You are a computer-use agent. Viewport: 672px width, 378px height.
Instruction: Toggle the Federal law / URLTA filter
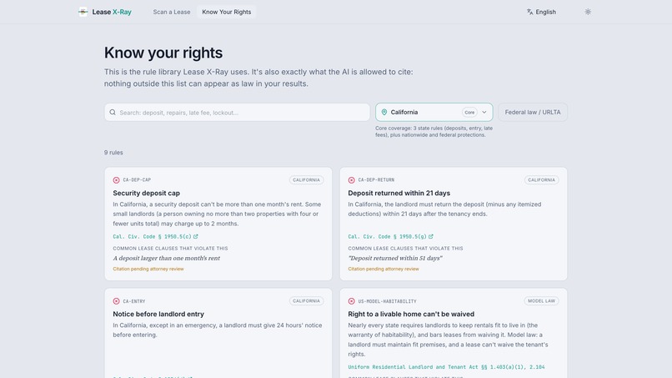[x=533, y=113]
